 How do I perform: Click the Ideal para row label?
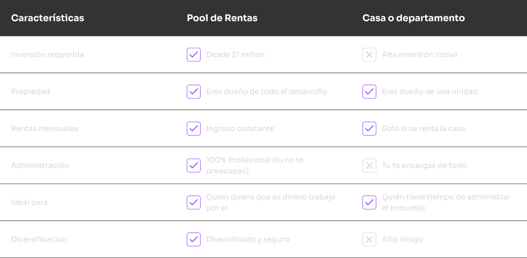pyautogui.click(x=29, y=202)
